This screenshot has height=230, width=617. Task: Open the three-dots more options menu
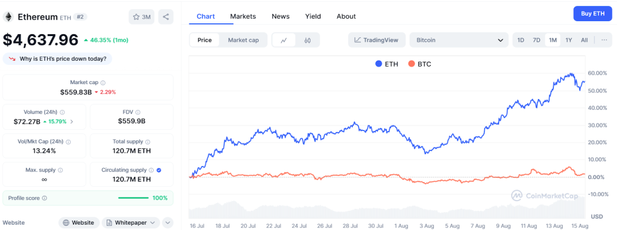tap(604, 40)
